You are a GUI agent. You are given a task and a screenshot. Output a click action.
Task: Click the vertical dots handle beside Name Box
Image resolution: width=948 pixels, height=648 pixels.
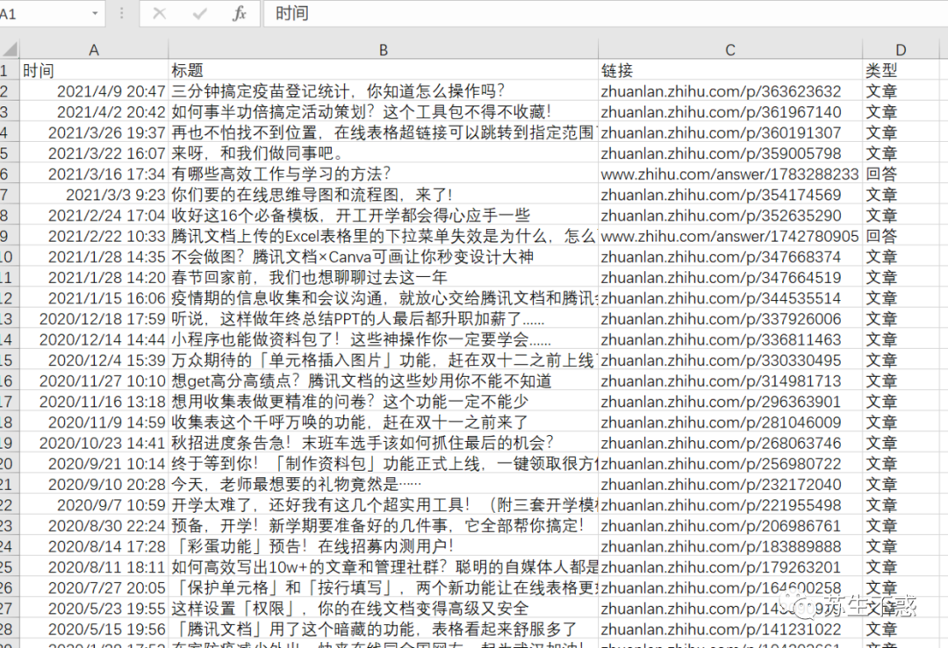click(121, 13)
